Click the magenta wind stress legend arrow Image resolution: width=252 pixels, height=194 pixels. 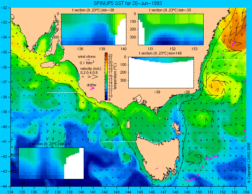tap(88, 60)
